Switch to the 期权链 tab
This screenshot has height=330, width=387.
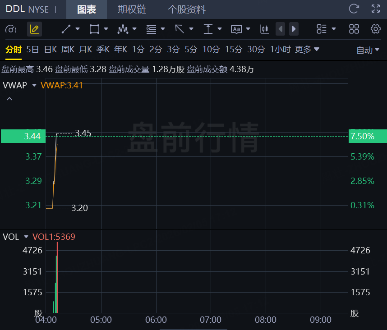[x=132, y=9]
